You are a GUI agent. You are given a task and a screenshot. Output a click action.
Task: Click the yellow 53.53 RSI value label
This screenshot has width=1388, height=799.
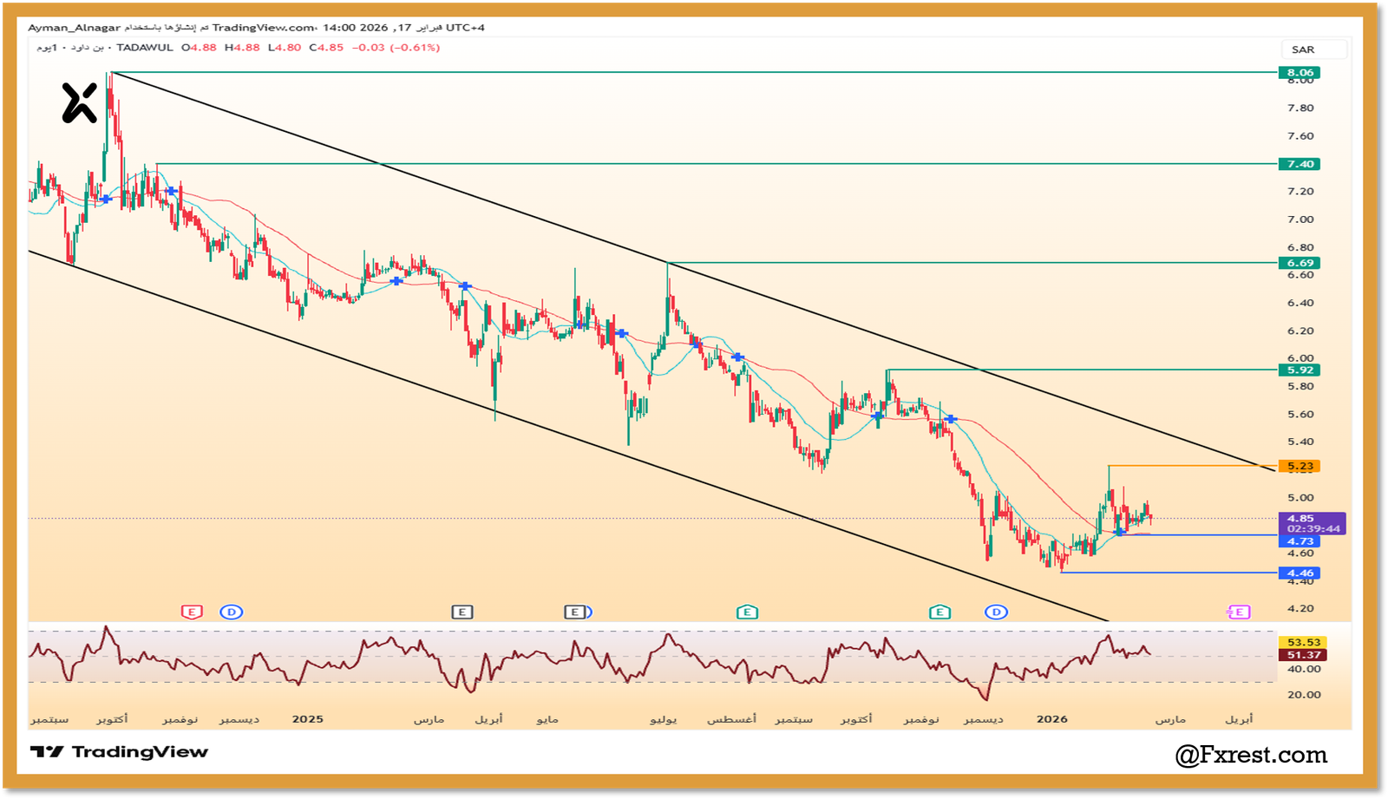point(1303,642)
